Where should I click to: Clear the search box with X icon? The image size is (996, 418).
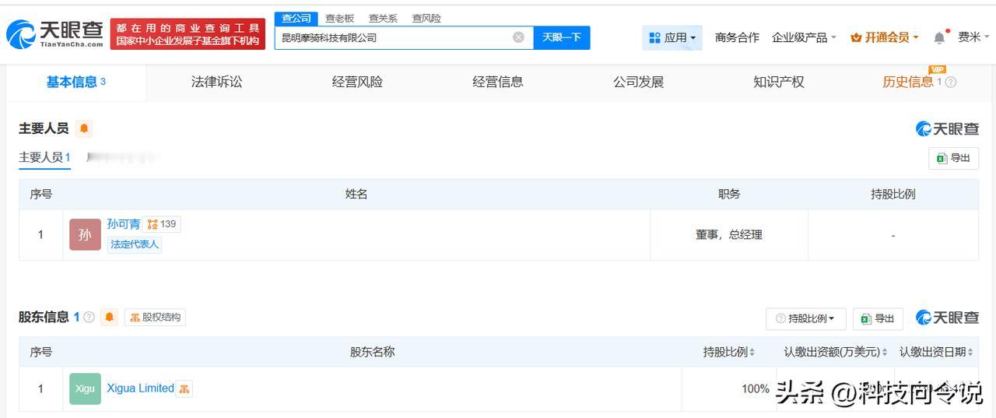click(518, 37)
